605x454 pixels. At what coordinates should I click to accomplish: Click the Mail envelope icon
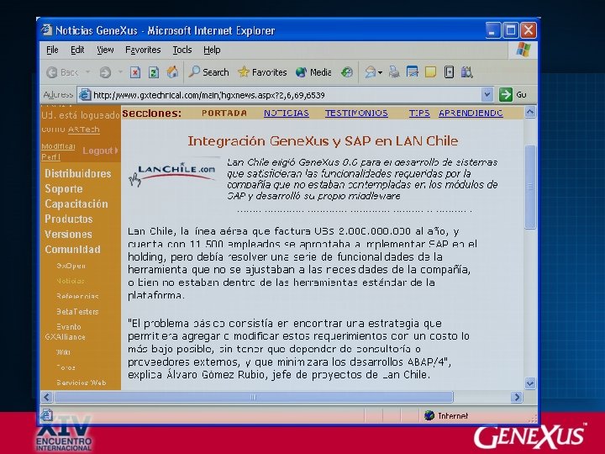click(370, 72)
